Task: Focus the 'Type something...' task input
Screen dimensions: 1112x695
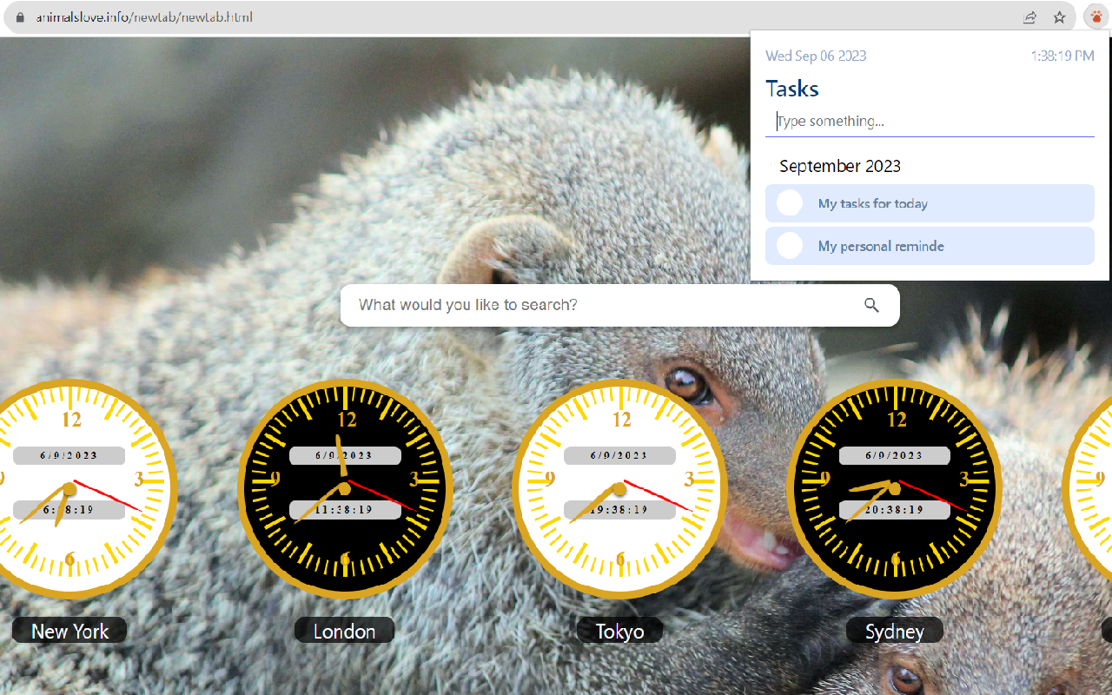Action: tap(930, 122)
